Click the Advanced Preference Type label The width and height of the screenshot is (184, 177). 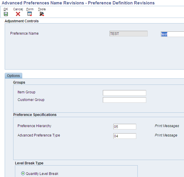(39, 135)
